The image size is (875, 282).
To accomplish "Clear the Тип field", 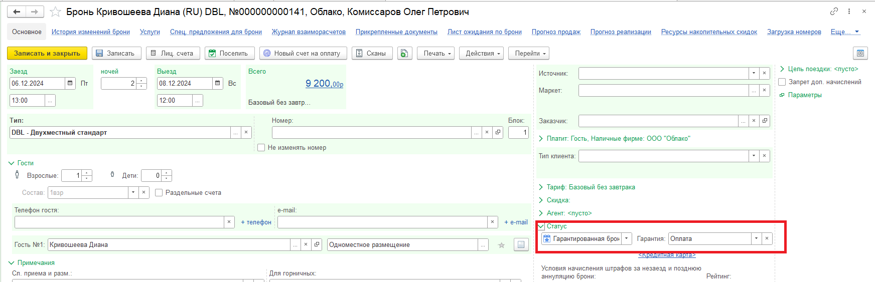I will click(246, 132).
